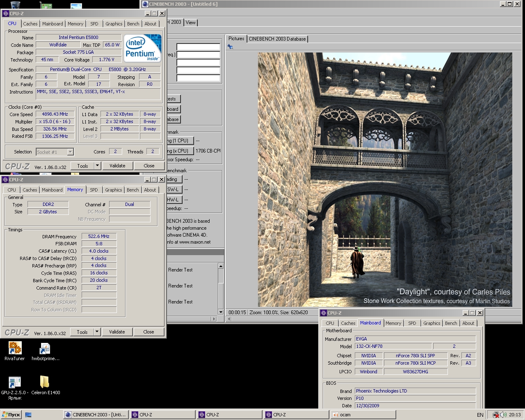Click the title icon of CPU-Z mainboard window

tap(324, 313)
